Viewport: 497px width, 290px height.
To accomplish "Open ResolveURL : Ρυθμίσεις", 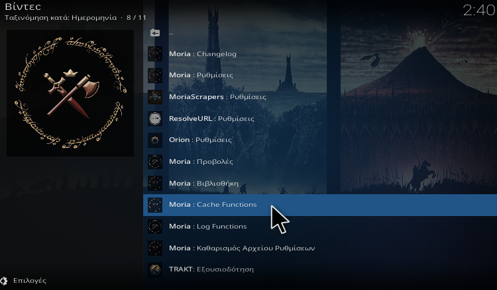I will point(320,118).
